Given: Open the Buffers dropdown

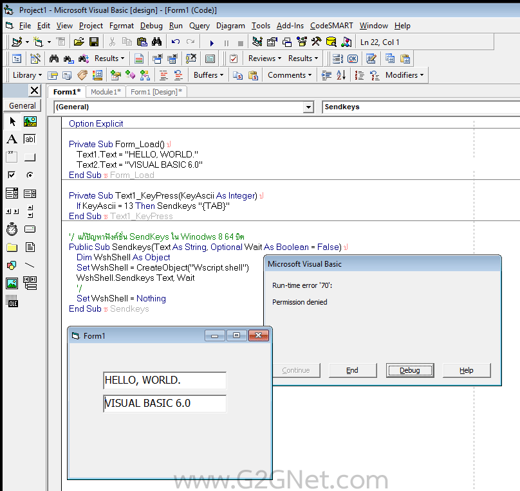Looking at the screenshot, I should point(209,75).
